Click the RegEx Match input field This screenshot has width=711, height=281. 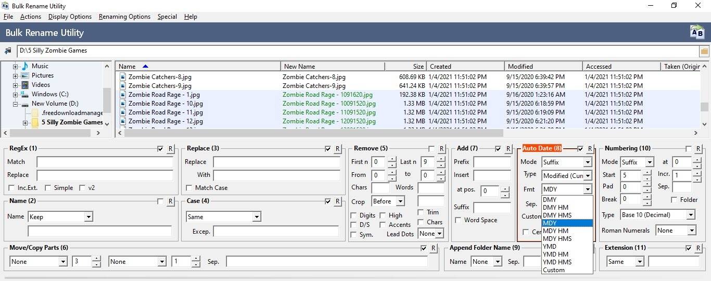[x=105, y=162]
